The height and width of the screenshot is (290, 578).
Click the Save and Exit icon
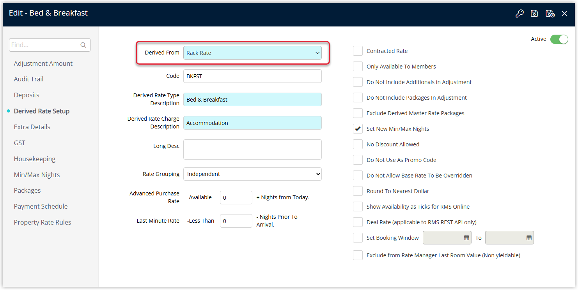pos(550,14)
